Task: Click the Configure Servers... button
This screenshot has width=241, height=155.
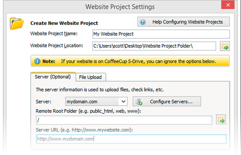Action: coord(167,101)
